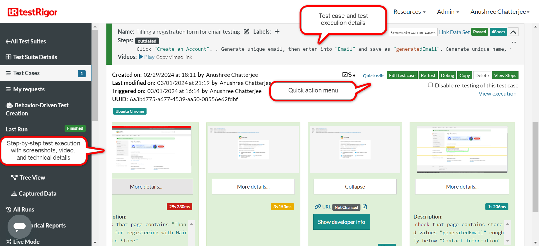The width and height of the screenshot is (539, 246).
Task: Open Anushree Chatterjee user menu
Action: pyautogui.click(x=500, y=12)
